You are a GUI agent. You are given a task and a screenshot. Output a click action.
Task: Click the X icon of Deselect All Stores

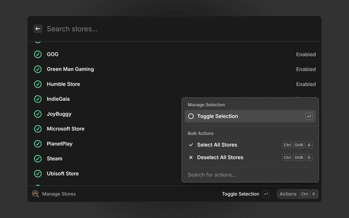click(x=191, y=158)
